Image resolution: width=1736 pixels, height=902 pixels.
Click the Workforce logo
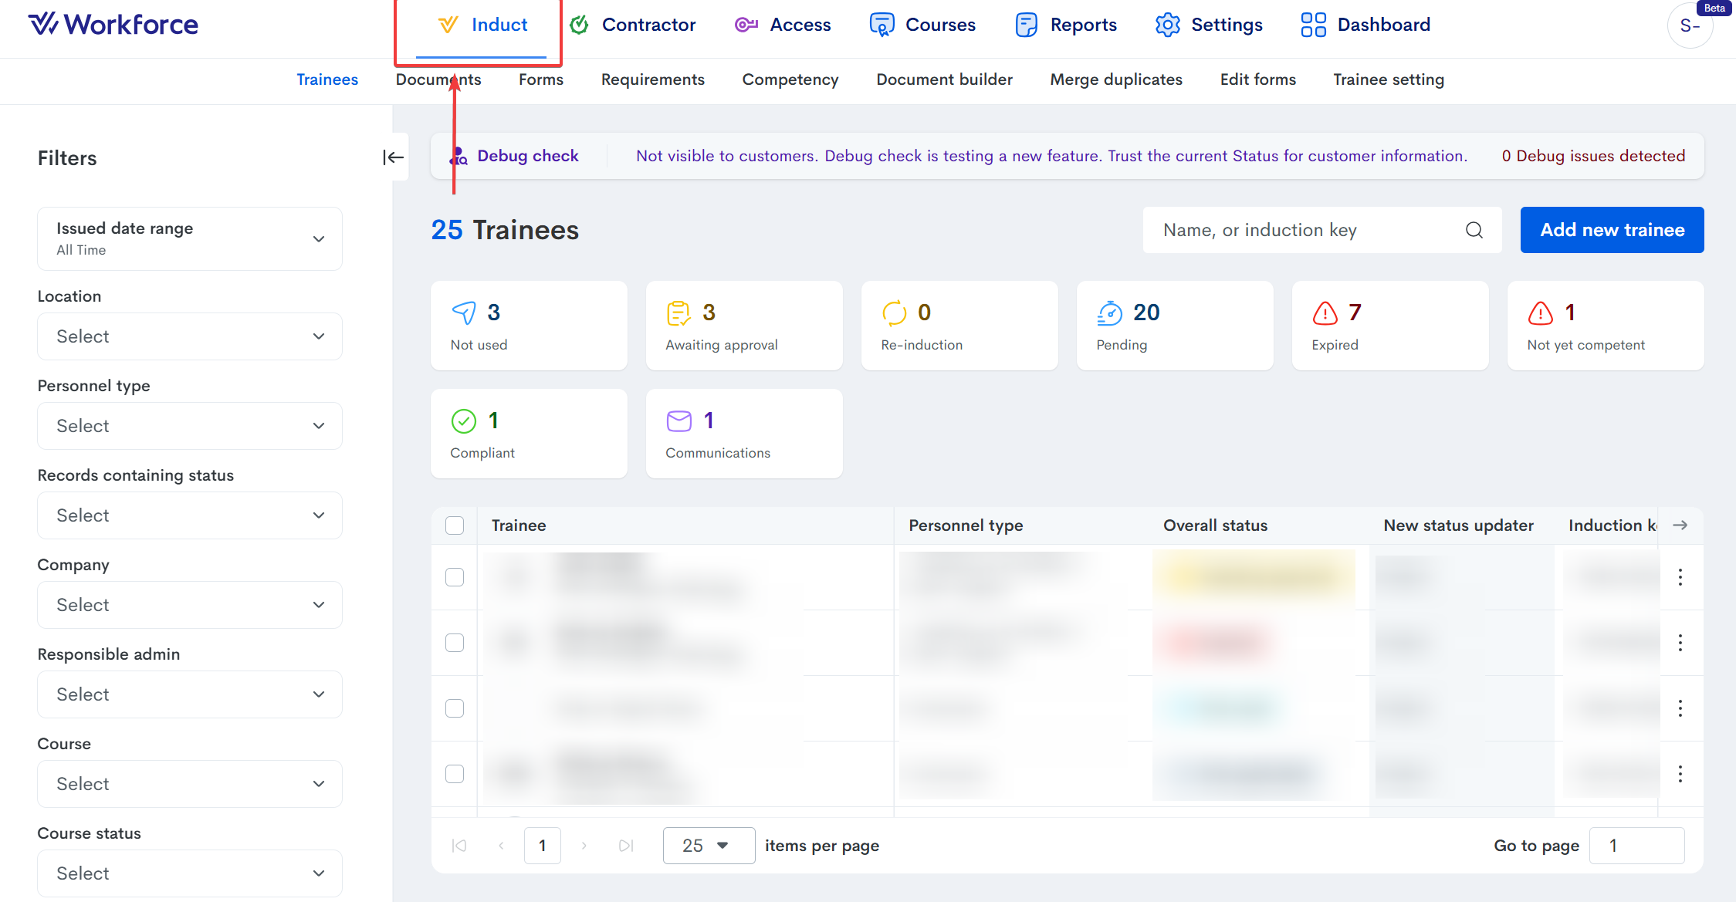113,25
